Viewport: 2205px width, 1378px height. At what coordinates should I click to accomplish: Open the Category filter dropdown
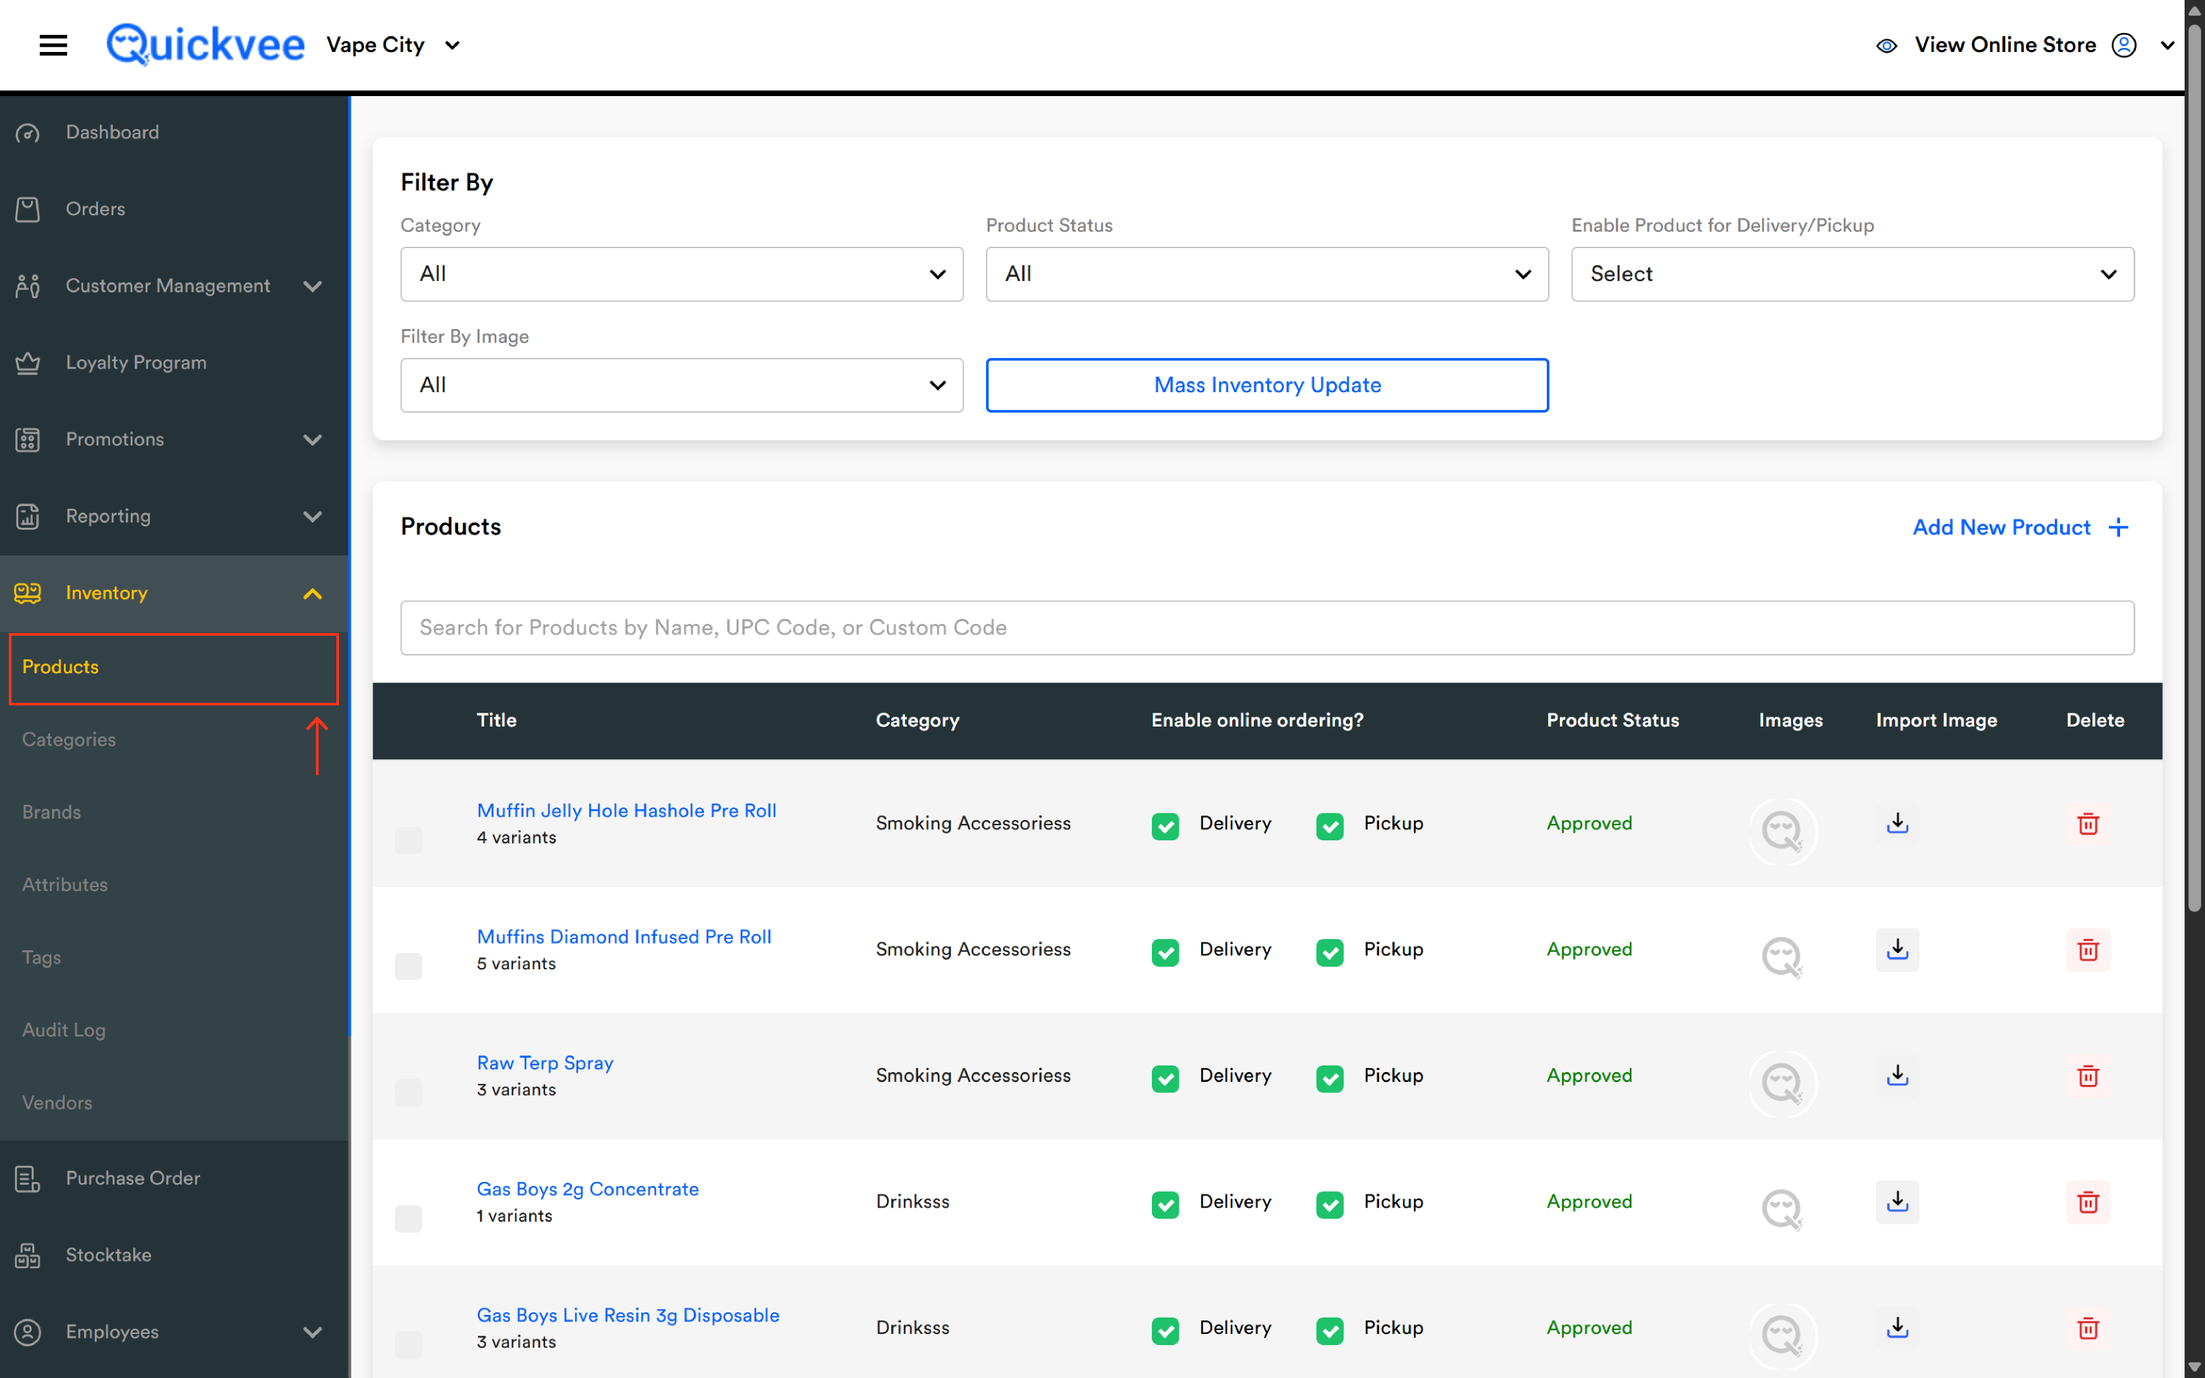click(x=681, y=273)
